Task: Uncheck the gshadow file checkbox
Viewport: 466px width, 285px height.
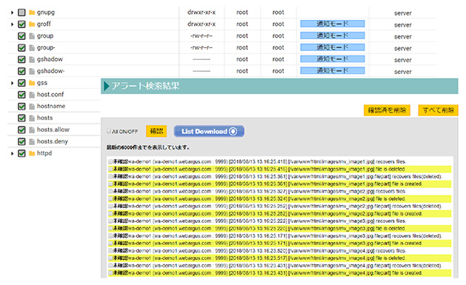Action: click(x=21, y=59)
